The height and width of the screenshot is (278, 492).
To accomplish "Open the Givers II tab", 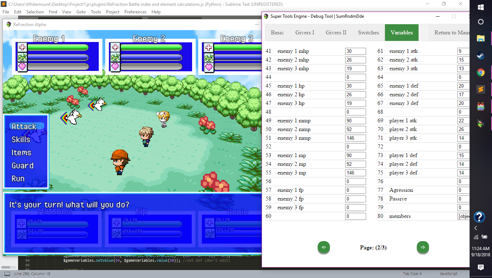I will tap(336, 33).
